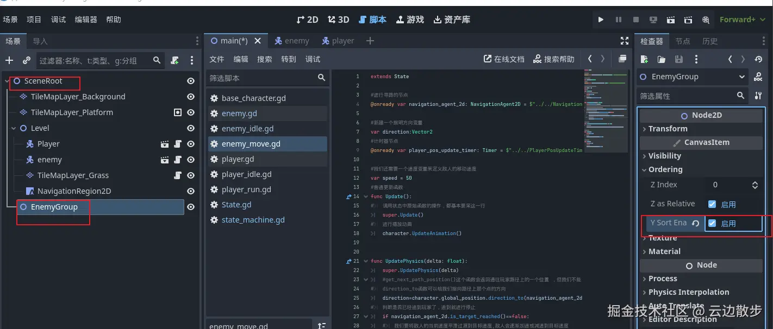
Task: Open the movie maker mode icon
Action: pyautogui.click(x=706, y=20)
